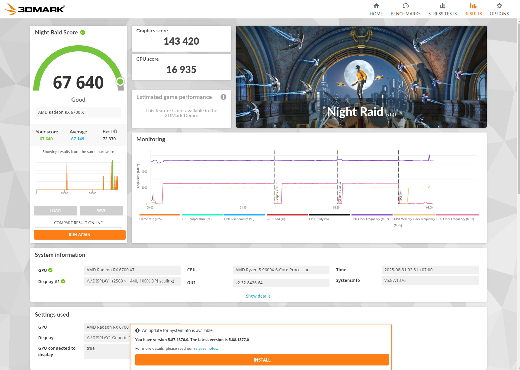Install the SystemInfo update

[x=262, y=360]
